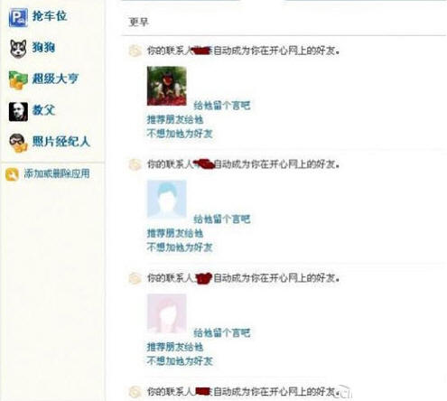Click 给她留个言吧 beside the photo avatar

(222, 106)
